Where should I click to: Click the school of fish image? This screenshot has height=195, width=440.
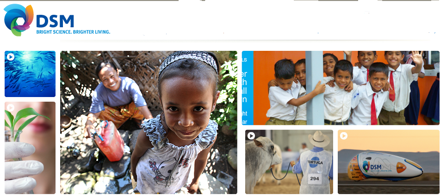point(30,74)
